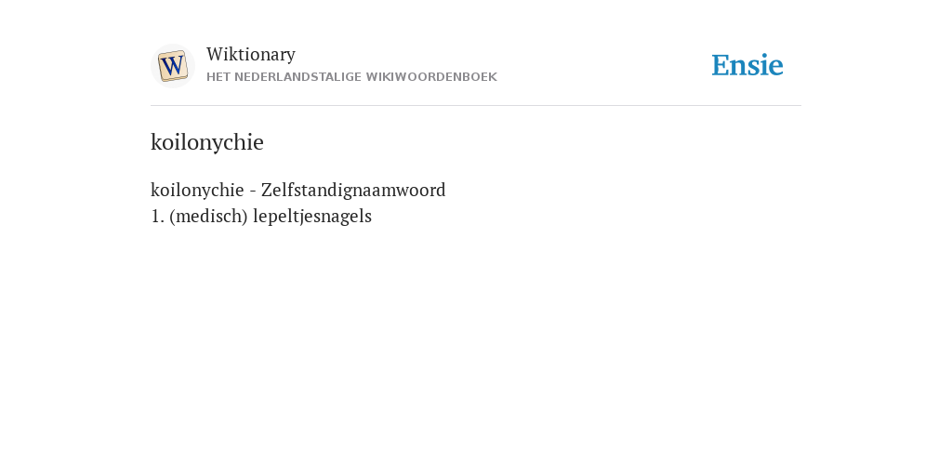Click the Wiktionary W tile logo
This screenshot has width=952, height=476.
click(172, 66)
